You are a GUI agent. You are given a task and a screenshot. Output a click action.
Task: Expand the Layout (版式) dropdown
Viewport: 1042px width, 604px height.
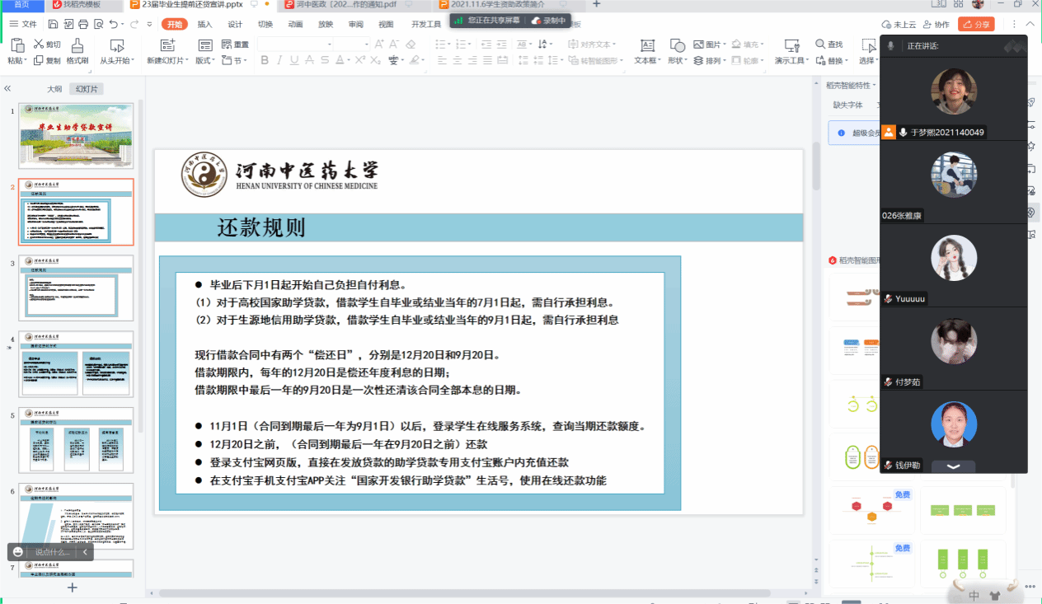[204, 60]
